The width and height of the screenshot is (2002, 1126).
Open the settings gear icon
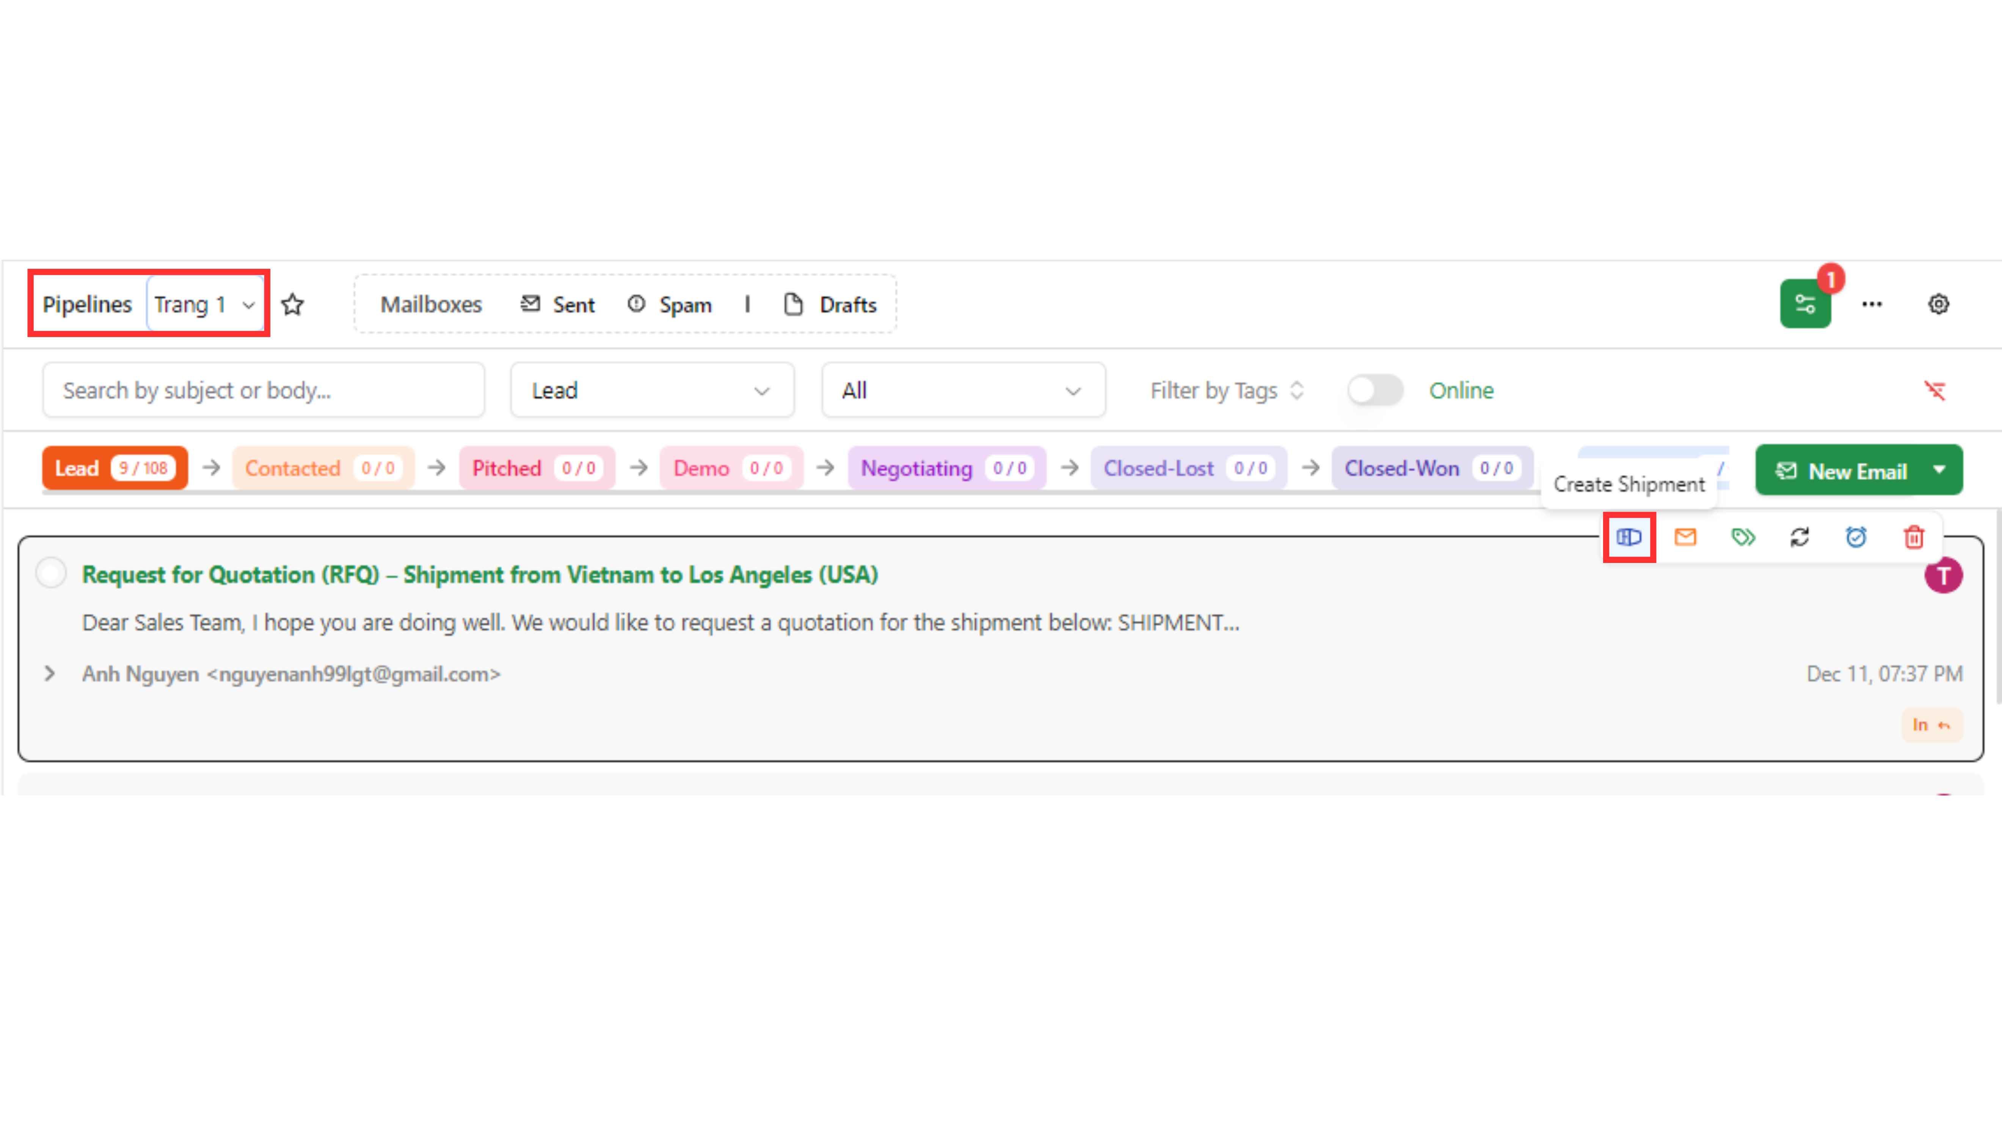(1938, 304)
